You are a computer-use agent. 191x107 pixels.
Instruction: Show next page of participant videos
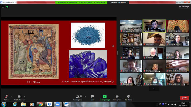click(x=154, y=89)
